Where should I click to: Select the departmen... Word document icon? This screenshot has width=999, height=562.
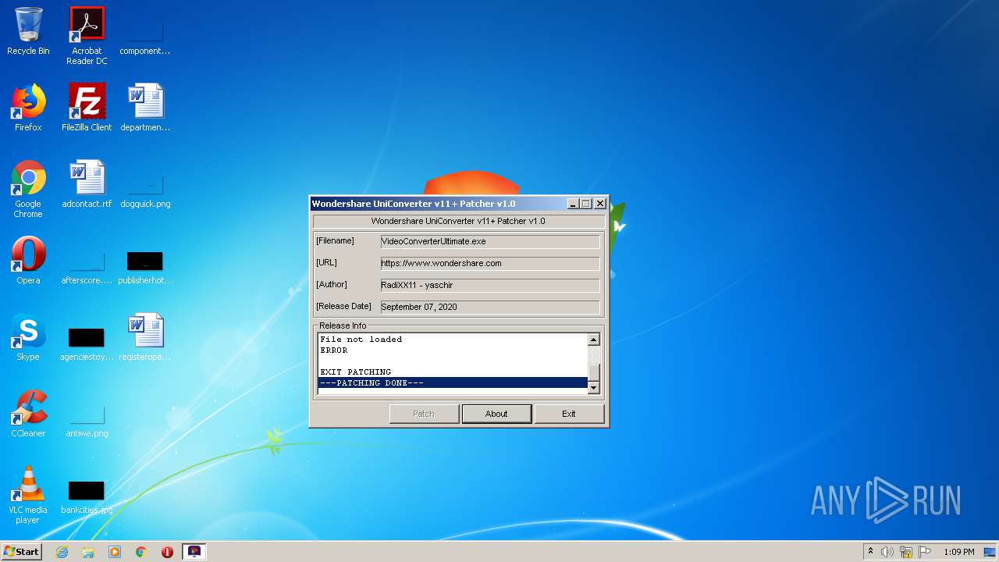(x=145, y=108)
